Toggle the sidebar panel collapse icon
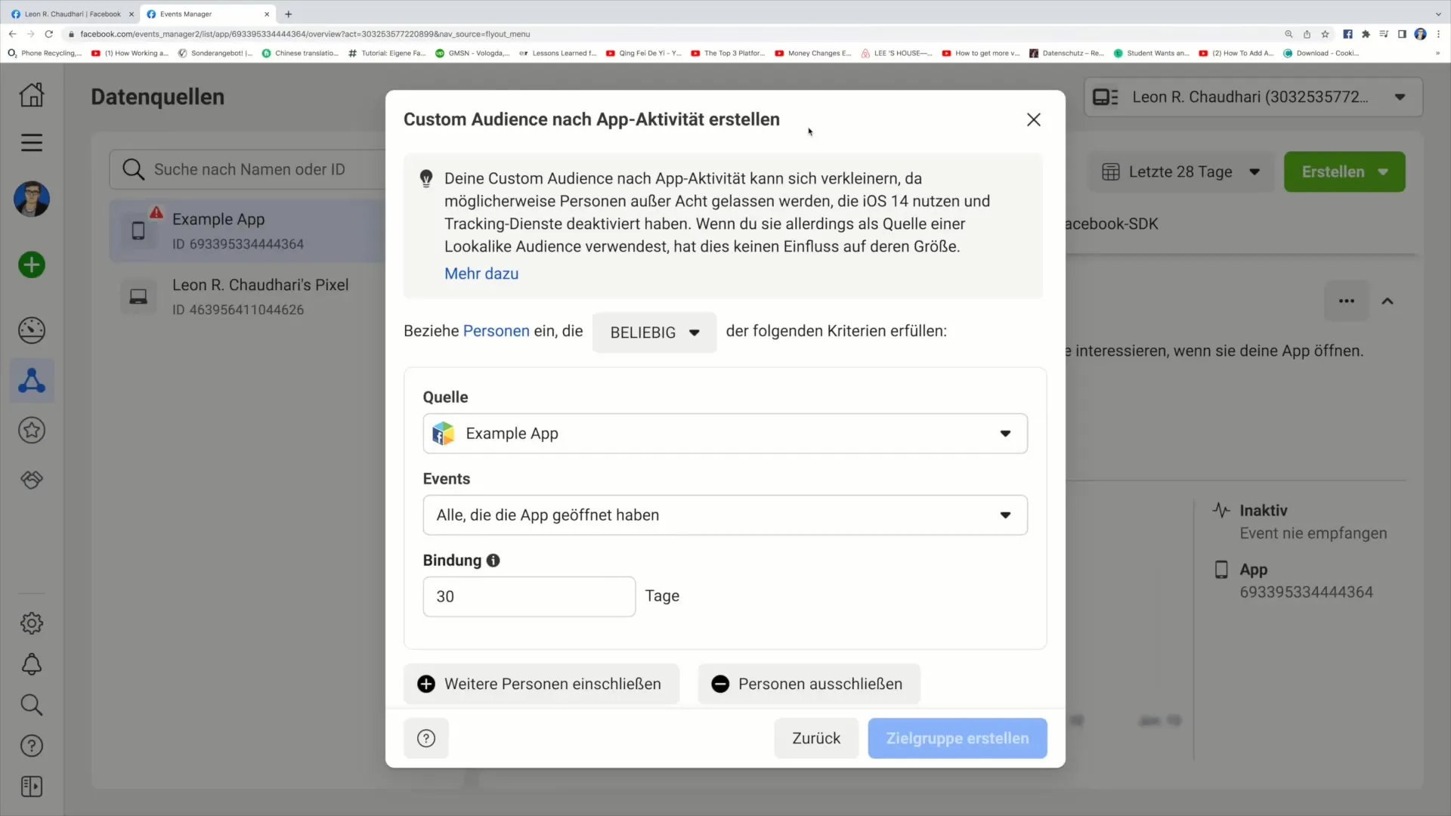The height and width of the screenshot is (816, 1451). coord(32,787)
